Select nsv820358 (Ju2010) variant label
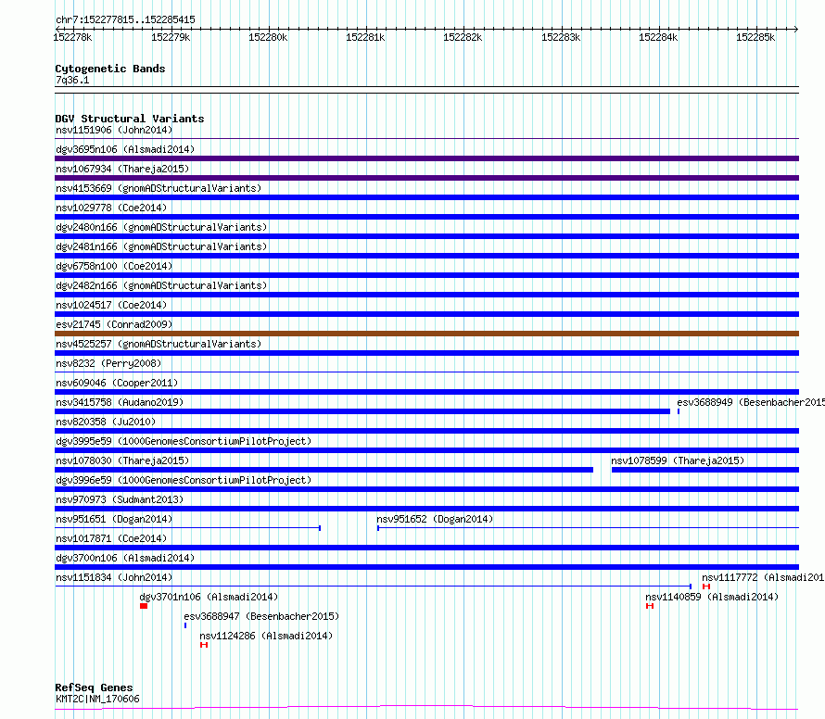The height and width of the screenshot is (719, 825). (106, 422)
